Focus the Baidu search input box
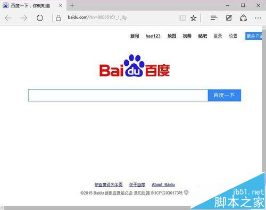Viewport: 266px width, 210px height. pyautogui.click(x=118, y=95)
